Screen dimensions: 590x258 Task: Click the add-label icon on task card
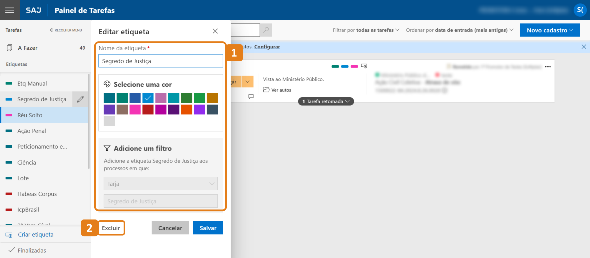tap(364, 66)
